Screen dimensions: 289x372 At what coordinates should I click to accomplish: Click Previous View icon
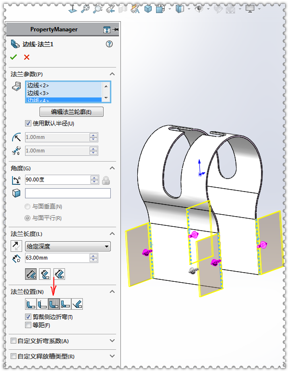tap(110, 9)
